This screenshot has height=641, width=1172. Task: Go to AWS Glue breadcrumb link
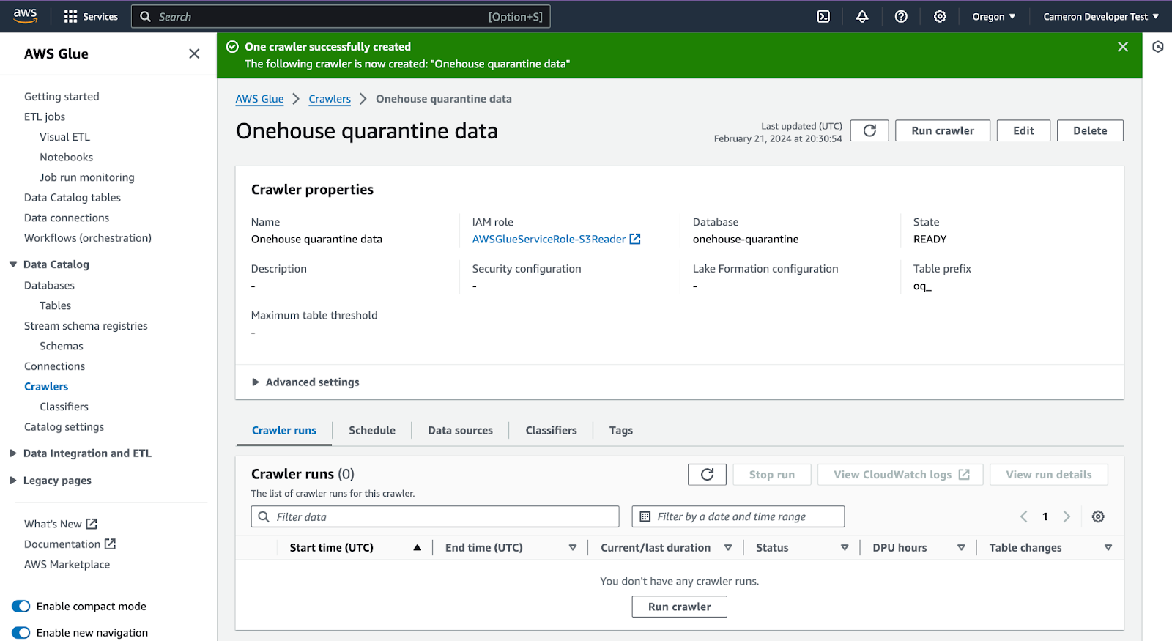coord(259,99)
